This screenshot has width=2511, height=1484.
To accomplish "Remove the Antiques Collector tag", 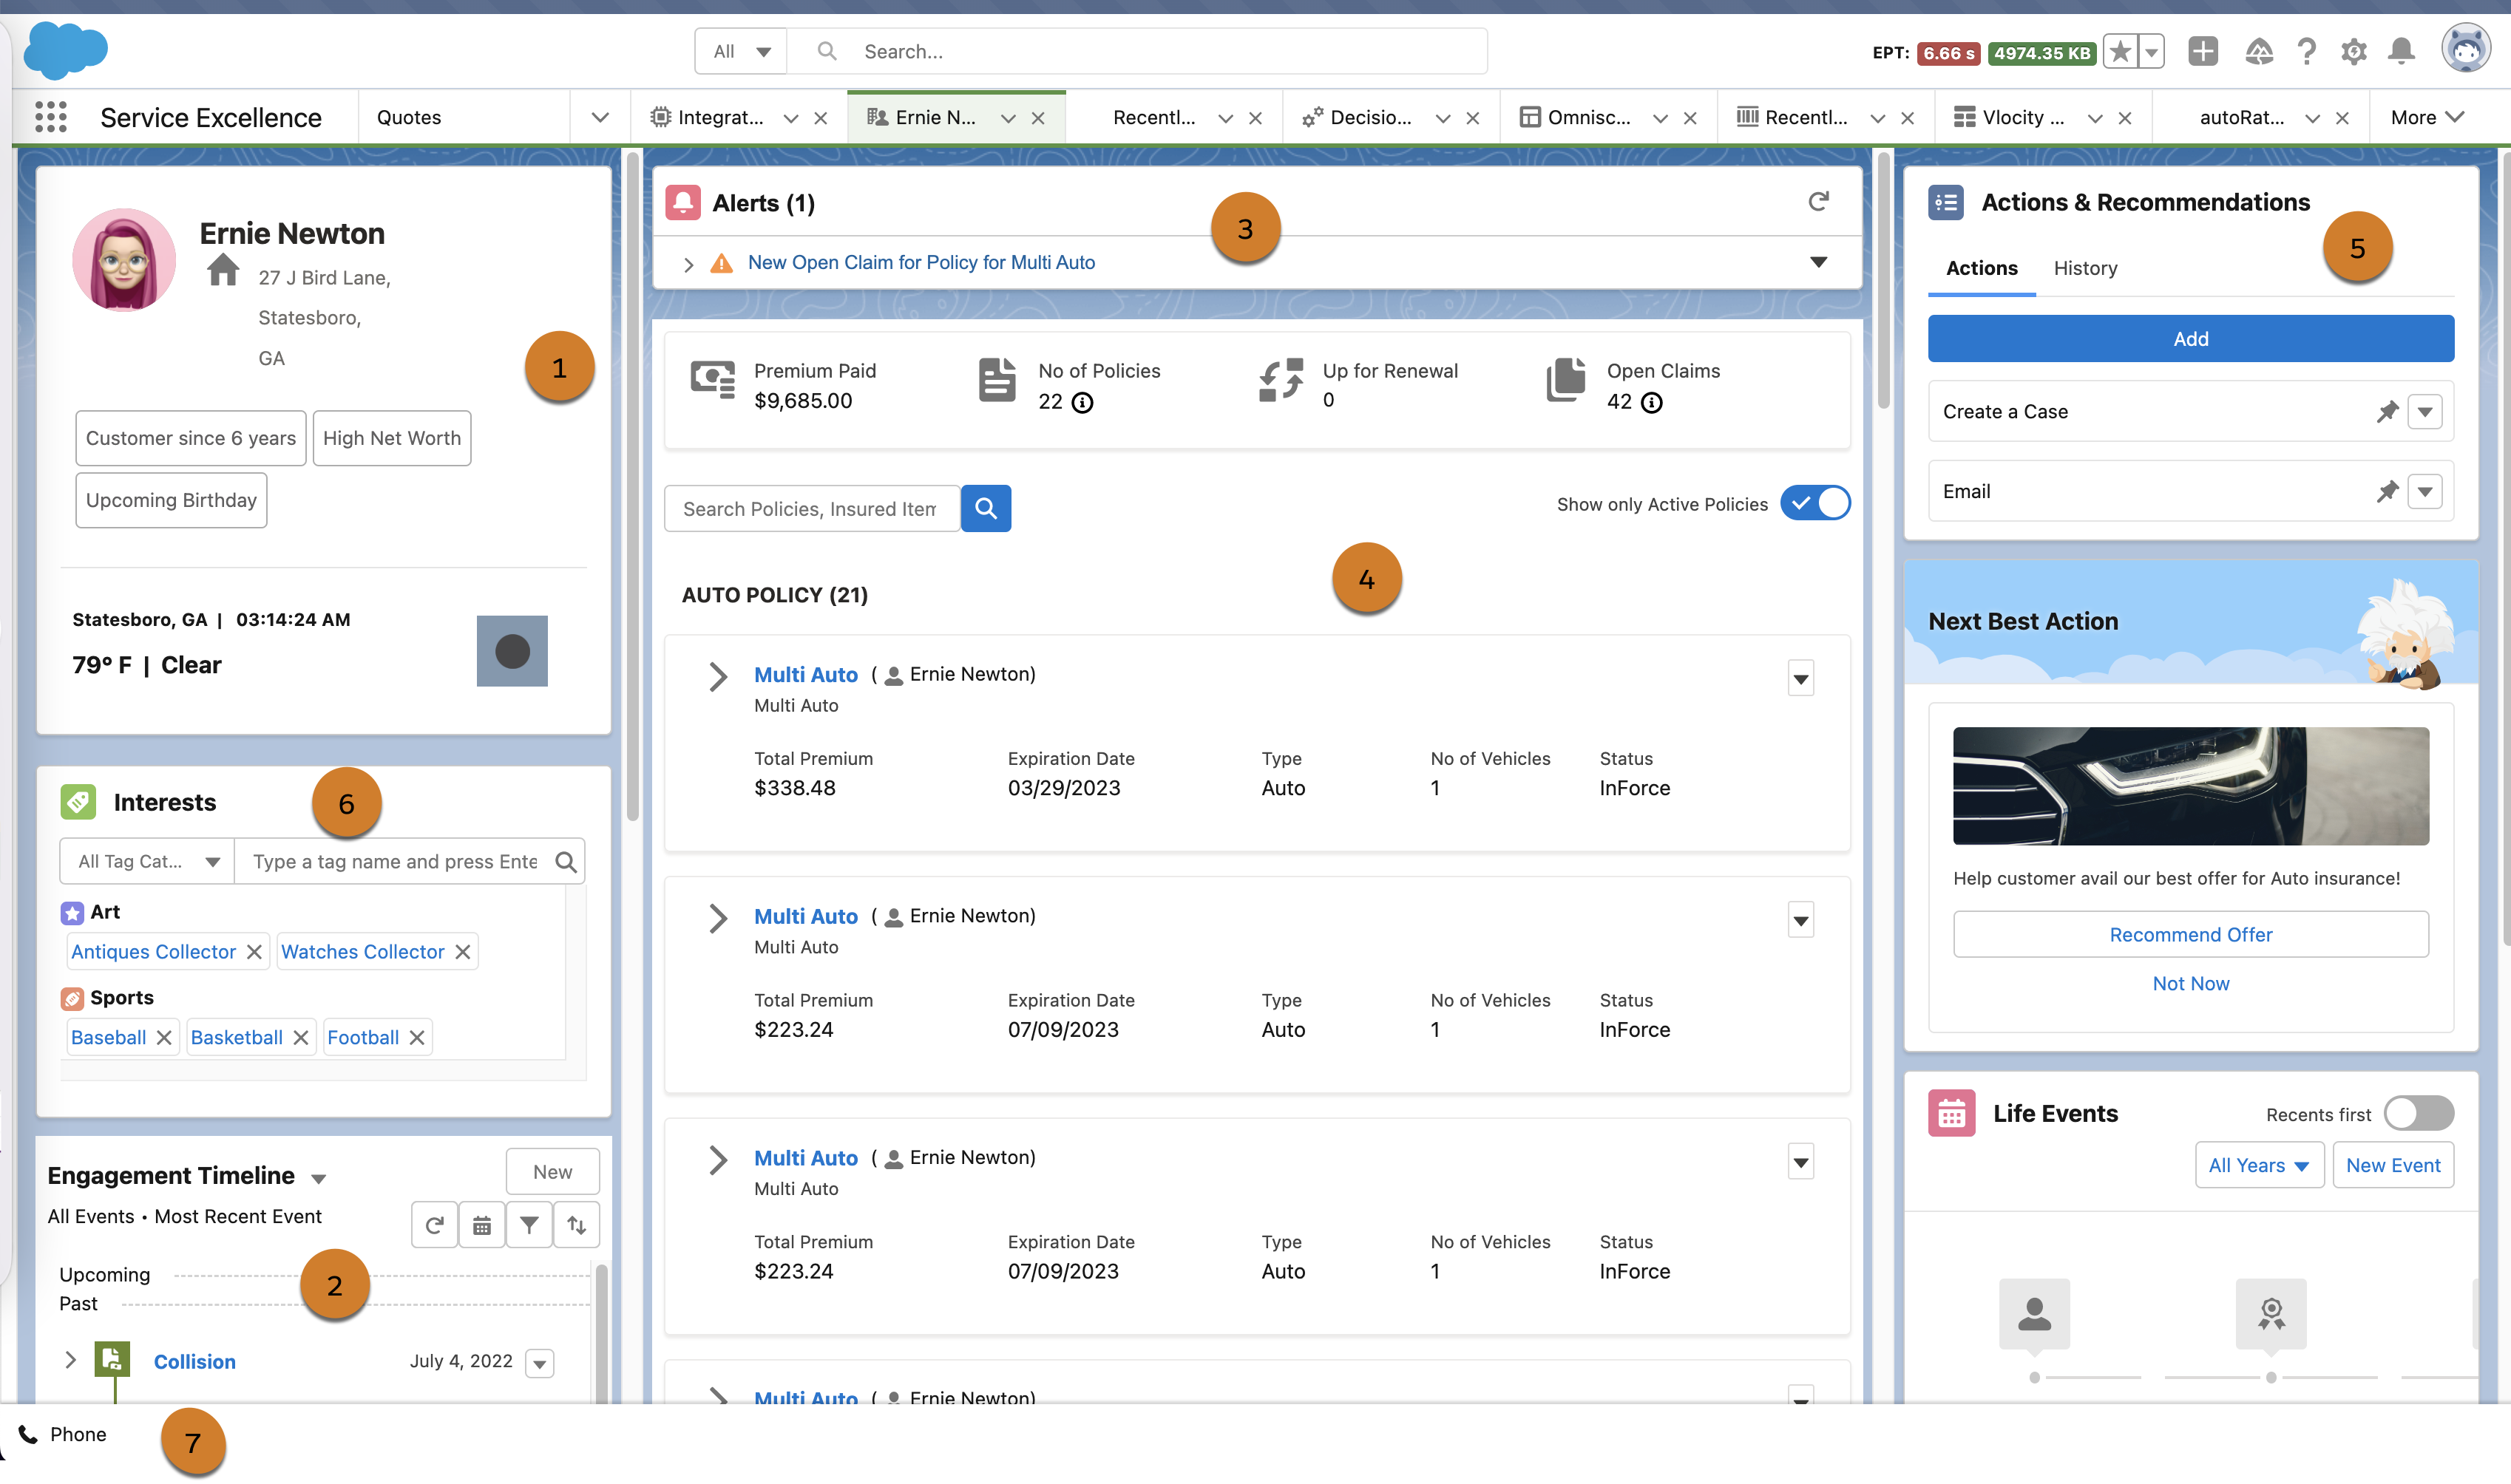I will (x=254, y=952).
